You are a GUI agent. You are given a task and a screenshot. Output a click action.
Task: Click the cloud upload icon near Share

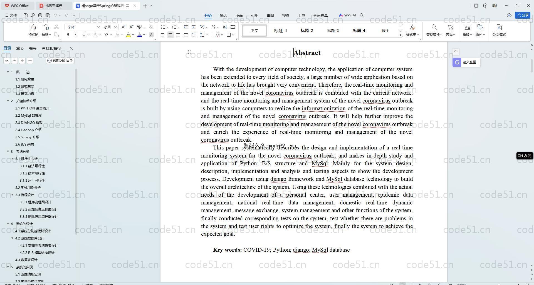pyautogui.click(x=509, y=15)
